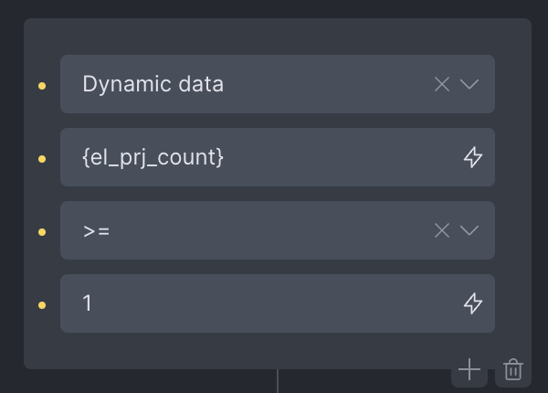This screenshot has width=548, height=393.
Task: Click yellow dot beside >= operator
Action: [42, 231]
